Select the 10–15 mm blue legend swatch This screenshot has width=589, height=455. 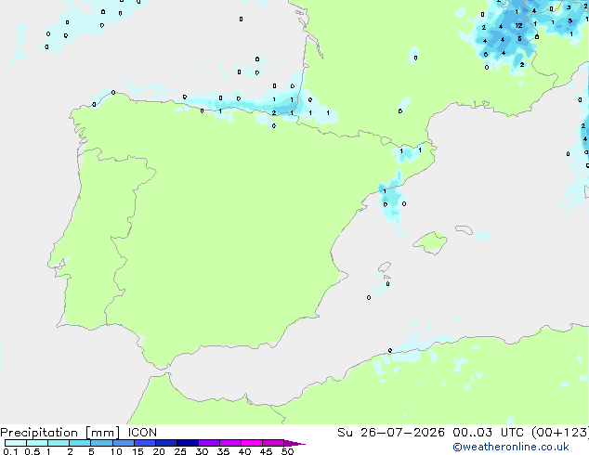click(124, 443)
